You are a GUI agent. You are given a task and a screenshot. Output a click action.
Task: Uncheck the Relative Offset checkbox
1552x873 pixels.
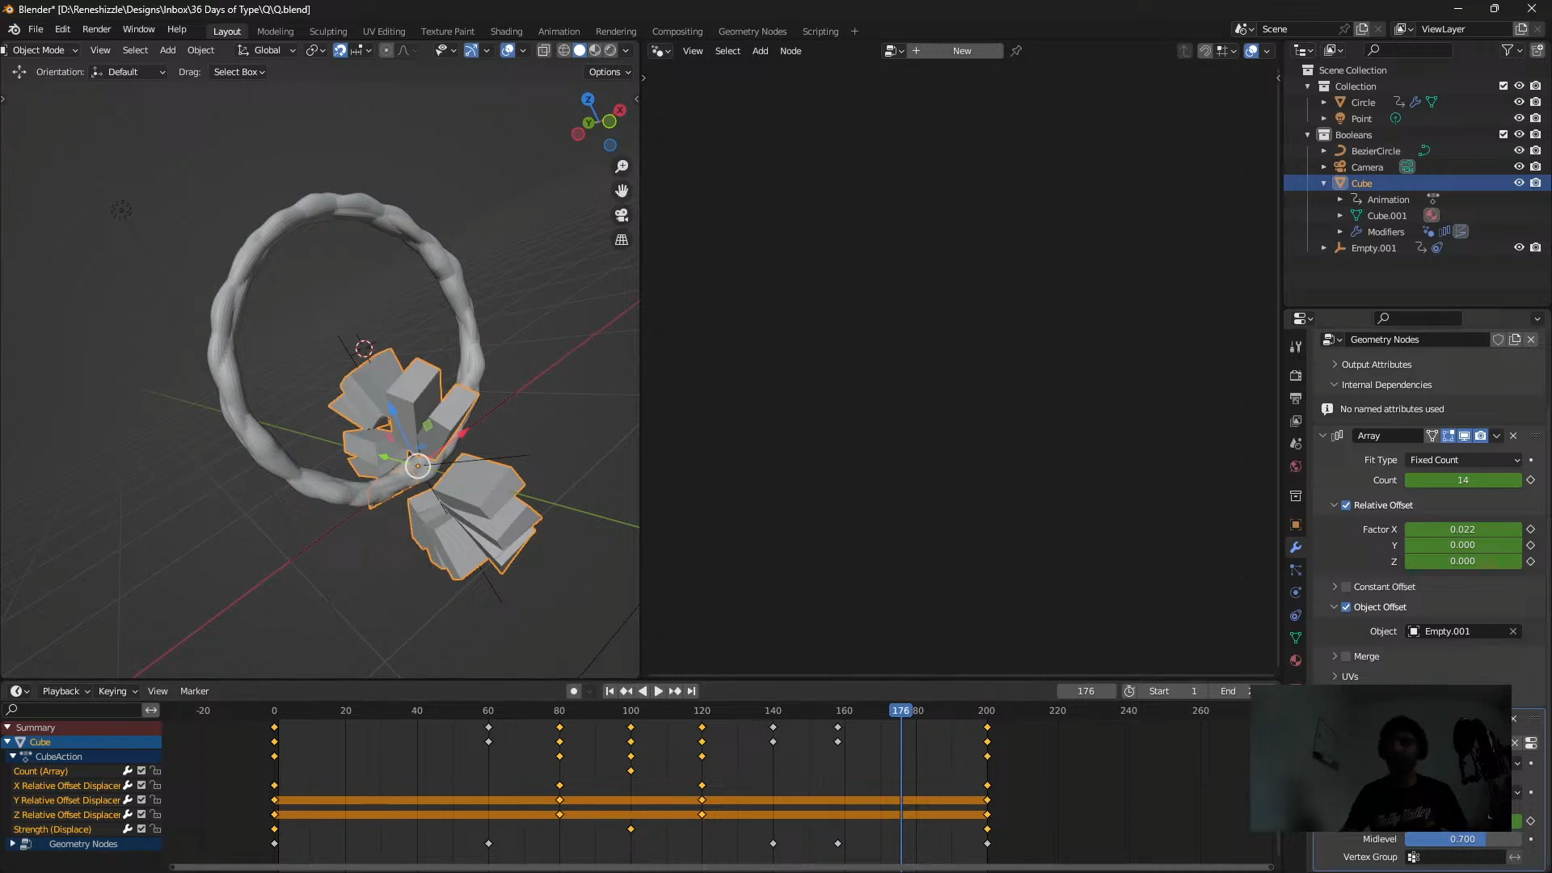click(x=1346, y=505)
